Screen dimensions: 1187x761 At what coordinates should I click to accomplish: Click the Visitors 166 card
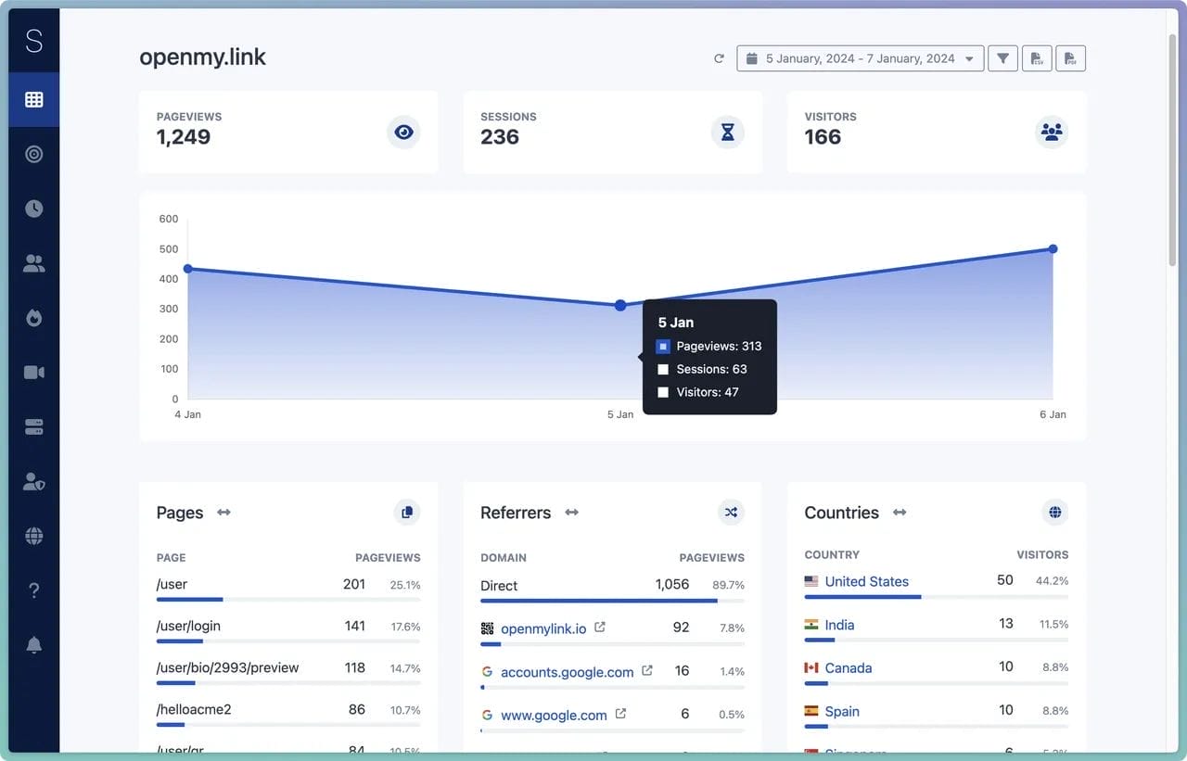click(937, 132)
